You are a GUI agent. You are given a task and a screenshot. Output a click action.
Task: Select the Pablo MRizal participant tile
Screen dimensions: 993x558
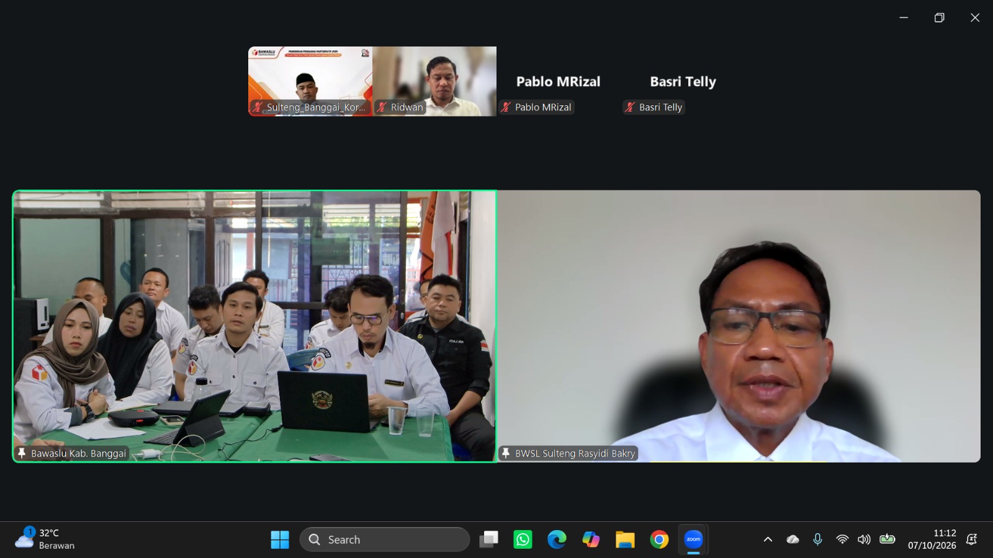pyautogui.click(x=559, y=81)
